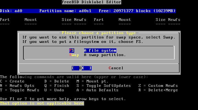The image size is (198, 110).
Task: Click the 'A swap partition.' description
Action: point(105,55)
